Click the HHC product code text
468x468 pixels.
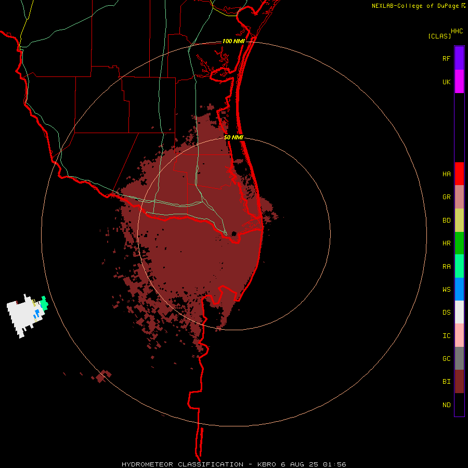tap(457, 31)
